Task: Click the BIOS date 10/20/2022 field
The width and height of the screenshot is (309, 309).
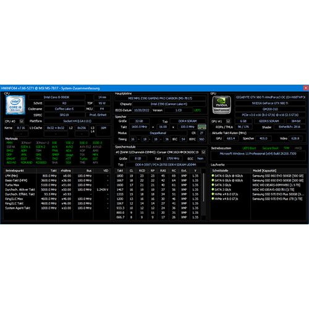Action: click(x=142, y=110)
